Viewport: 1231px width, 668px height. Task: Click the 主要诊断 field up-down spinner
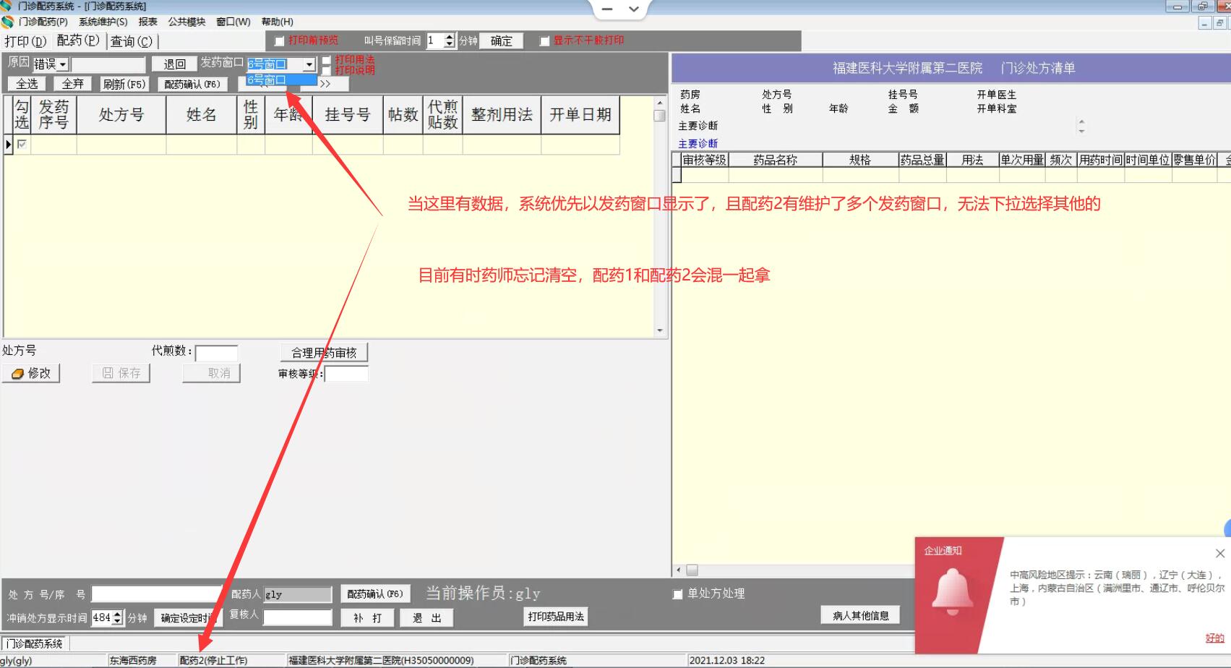click(1081, 127)
